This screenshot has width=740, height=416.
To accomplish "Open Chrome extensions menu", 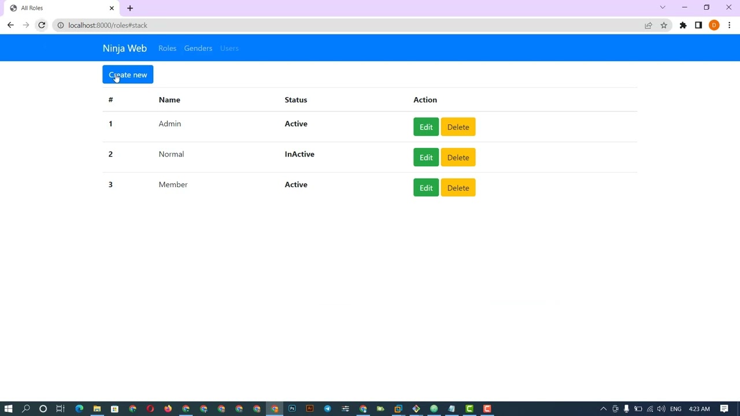I will coord(683,25).
